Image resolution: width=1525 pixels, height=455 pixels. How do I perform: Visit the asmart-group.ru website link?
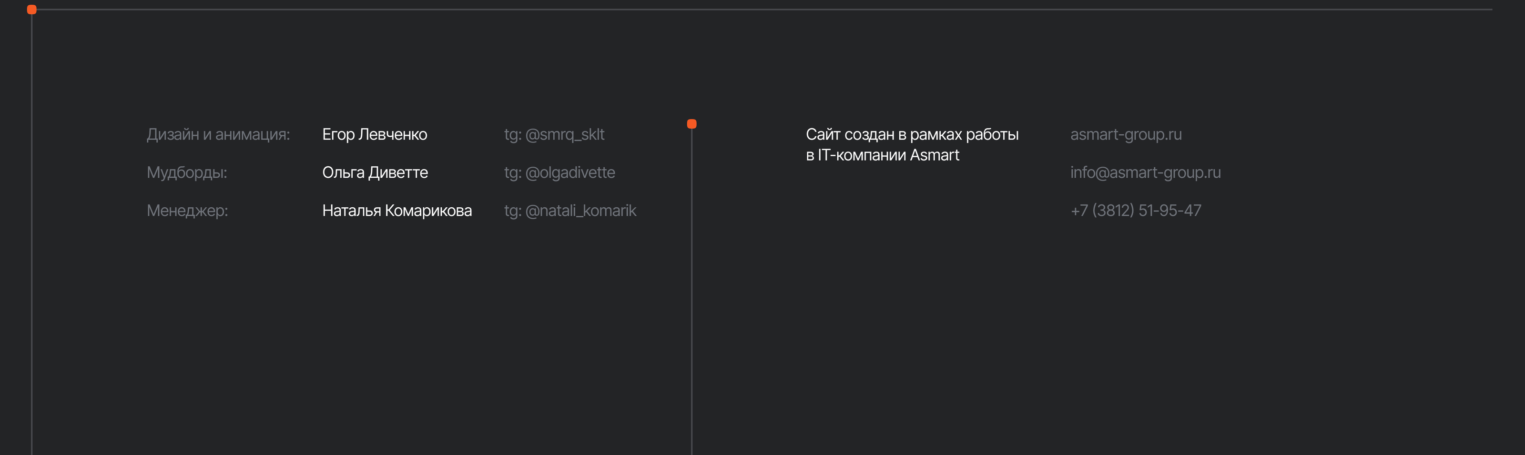point(1125,135)
